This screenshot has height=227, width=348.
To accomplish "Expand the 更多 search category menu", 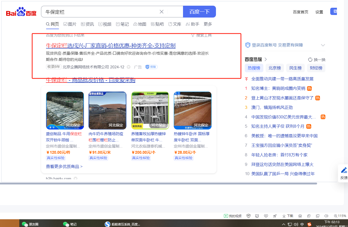I will click(208, 24).
